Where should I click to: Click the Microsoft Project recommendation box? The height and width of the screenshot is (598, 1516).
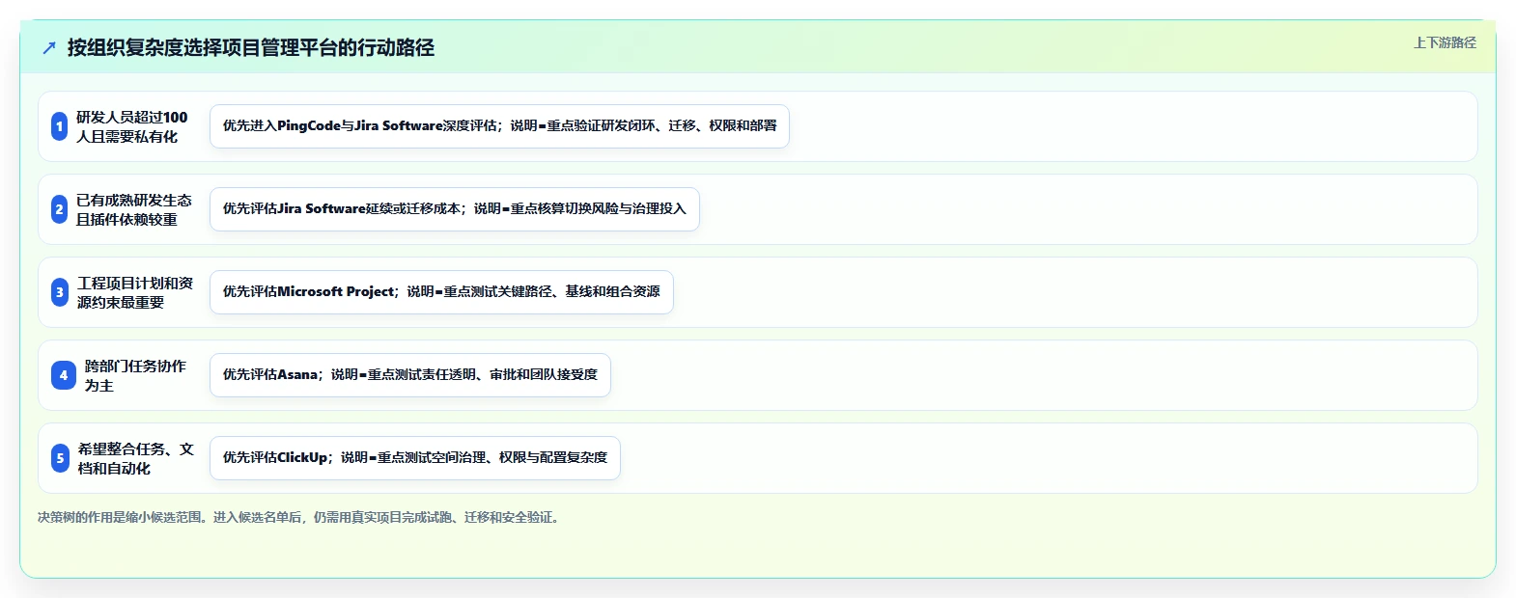(x=441, y=292)
